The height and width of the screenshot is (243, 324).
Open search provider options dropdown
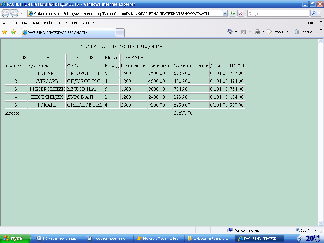[319, 14]
